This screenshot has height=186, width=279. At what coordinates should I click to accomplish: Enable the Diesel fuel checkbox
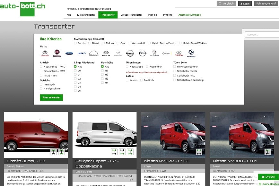point(90,43)
